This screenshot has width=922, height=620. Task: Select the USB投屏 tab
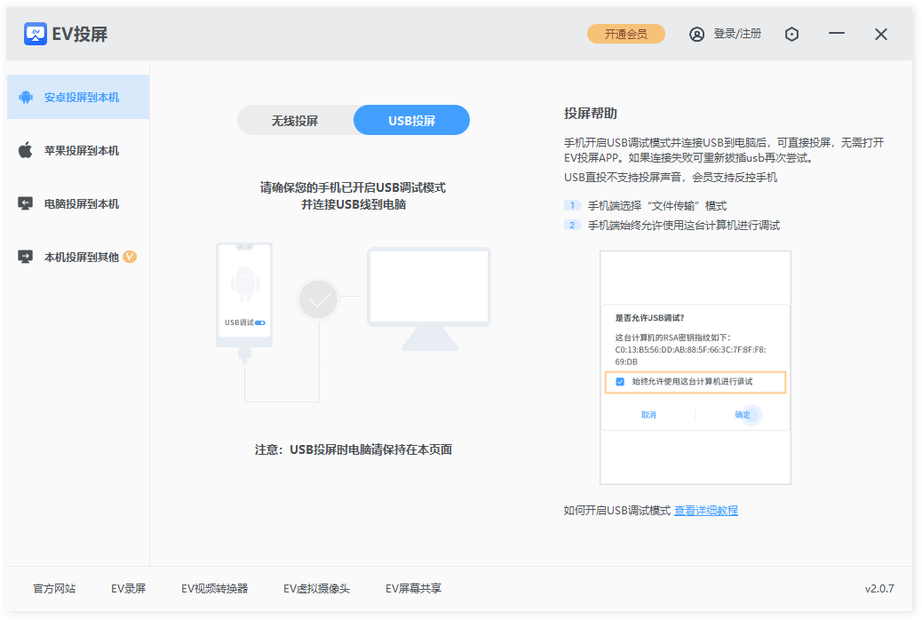(411, 120)
